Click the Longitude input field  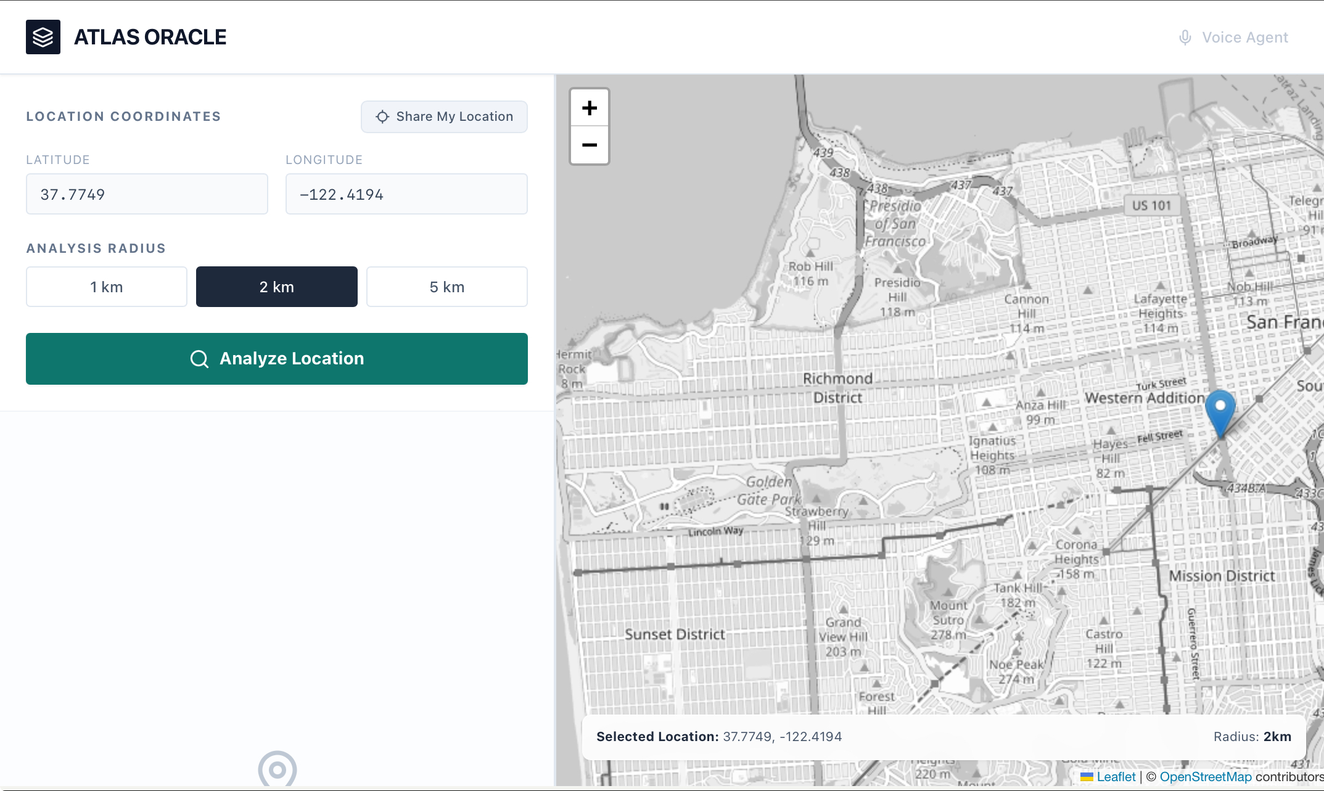pos(406,194)
